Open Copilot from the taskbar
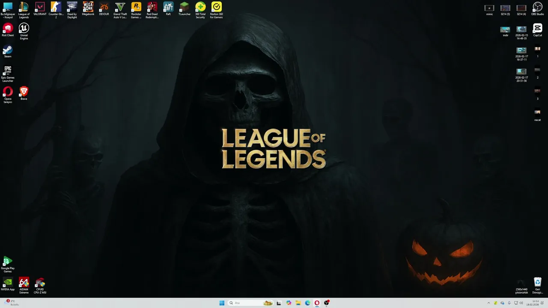The width and height of the screenshot is (548, 308). click(289, 303)
